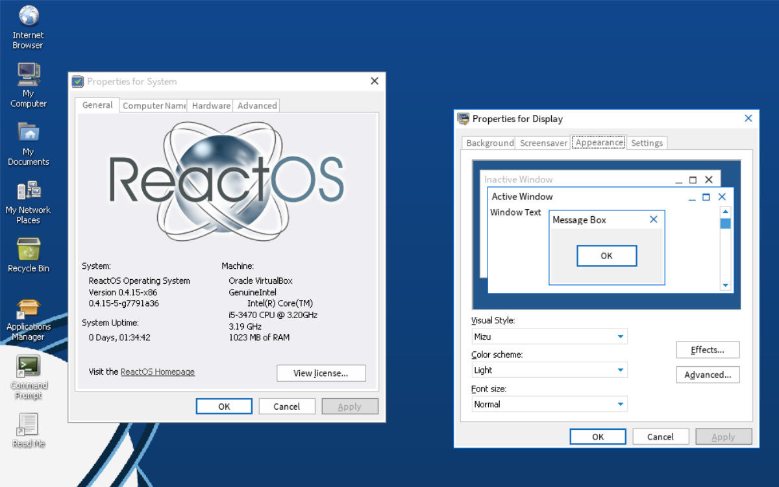
Task: Close the Properties for System window
Action: (375, 81)
